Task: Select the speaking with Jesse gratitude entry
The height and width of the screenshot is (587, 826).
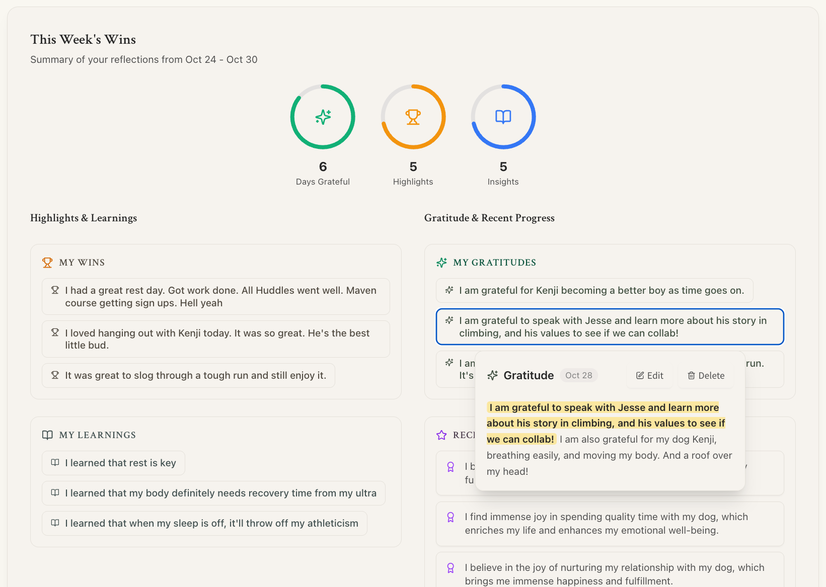Action: [x=610, y=327]
